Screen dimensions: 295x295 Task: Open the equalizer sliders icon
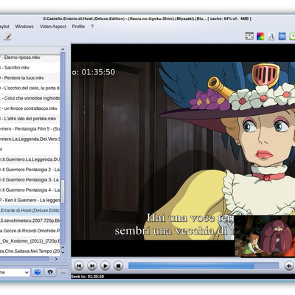click(x=249, y=36)
